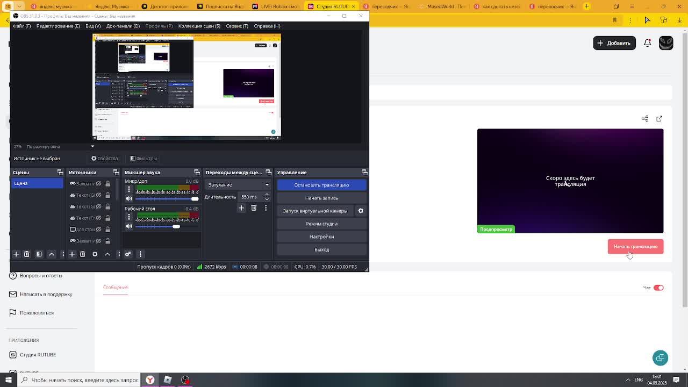Undock the Controls panel

click(364, 173)
